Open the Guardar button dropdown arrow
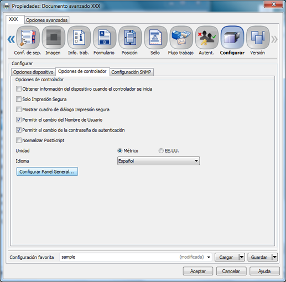 point(274,257)
